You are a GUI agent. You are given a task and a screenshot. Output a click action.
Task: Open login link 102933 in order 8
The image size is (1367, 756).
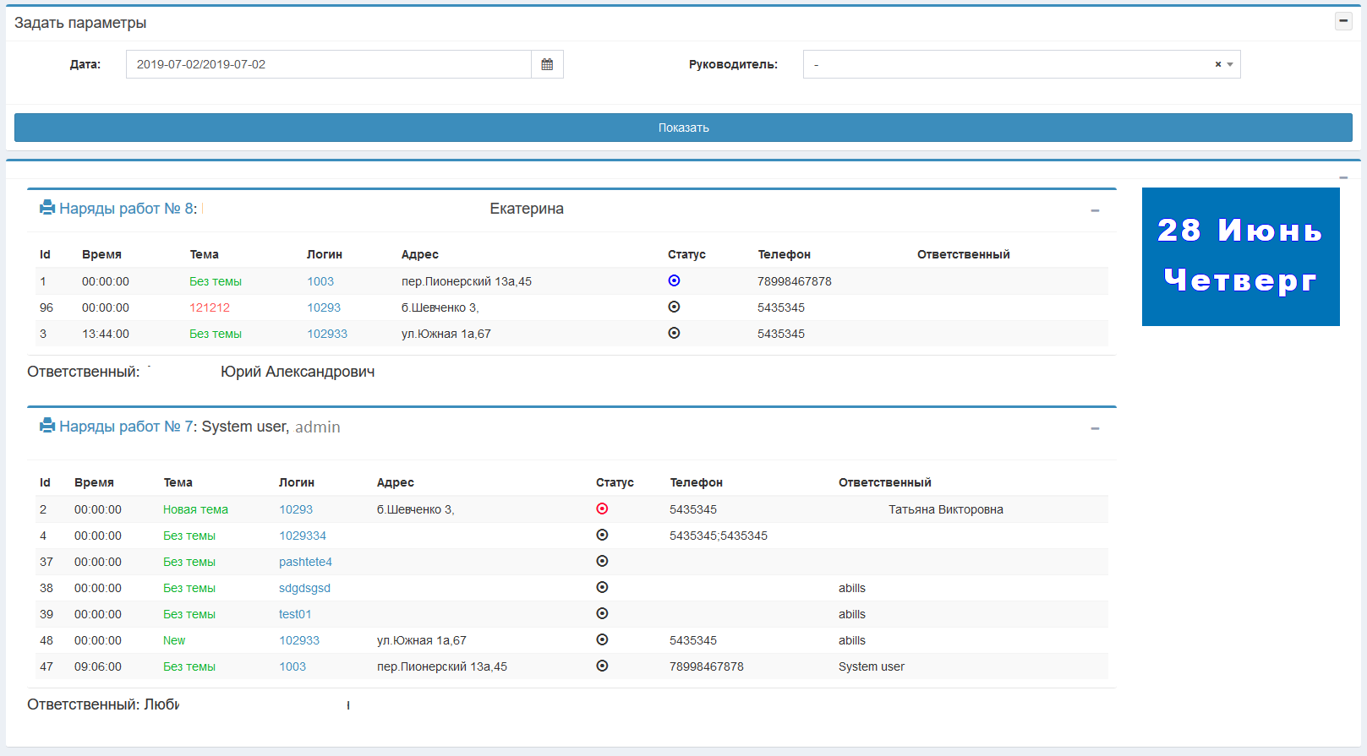pyautogui.click(x=327, y=334)
